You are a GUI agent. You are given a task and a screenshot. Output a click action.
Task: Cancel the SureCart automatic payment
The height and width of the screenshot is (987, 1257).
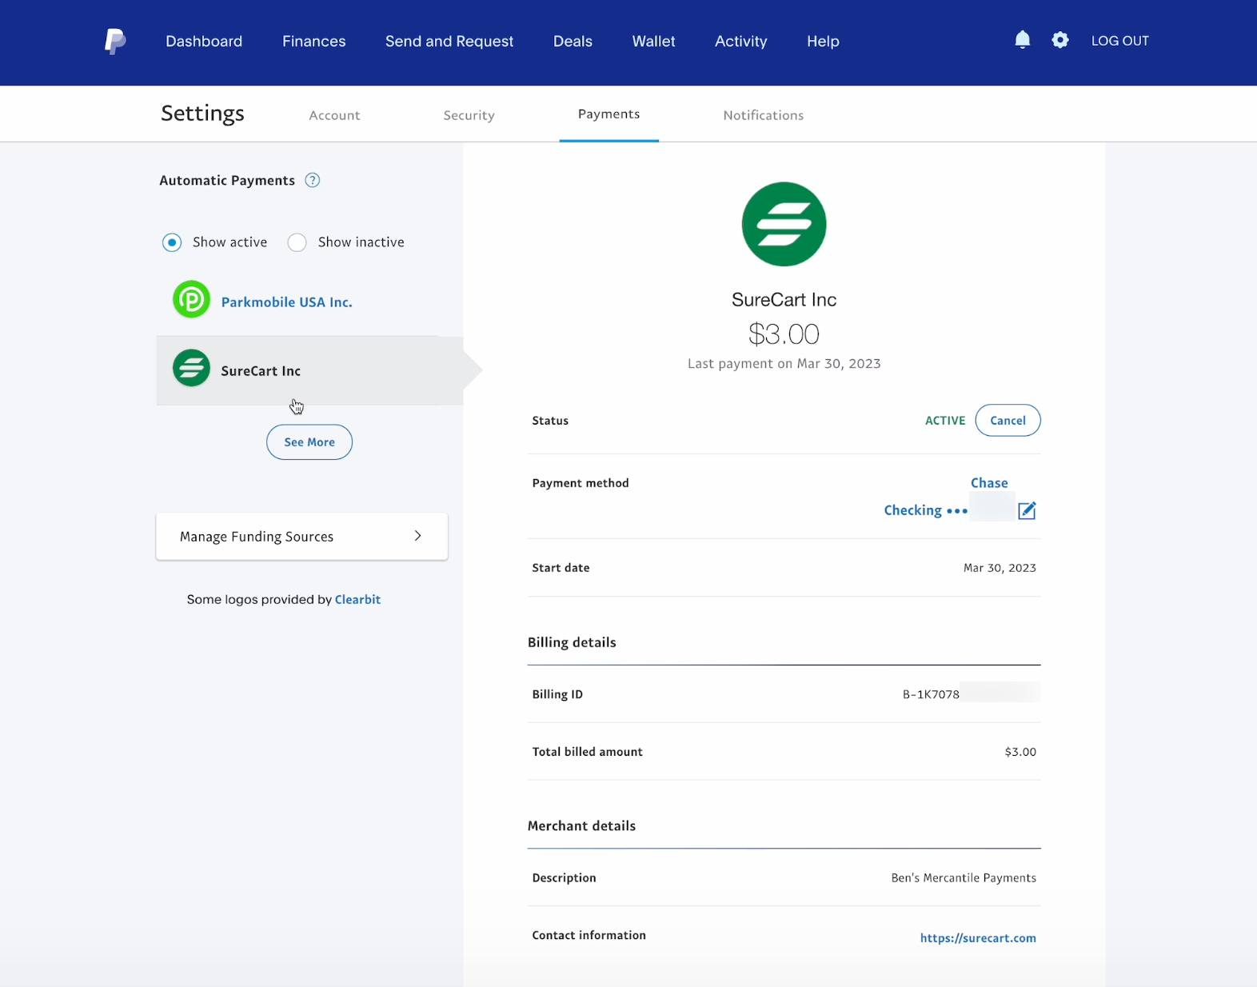pos(1008,420)
